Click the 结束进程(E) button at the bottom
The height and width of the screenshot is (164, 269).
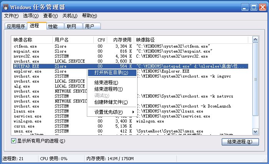click(x=240, y=142)
